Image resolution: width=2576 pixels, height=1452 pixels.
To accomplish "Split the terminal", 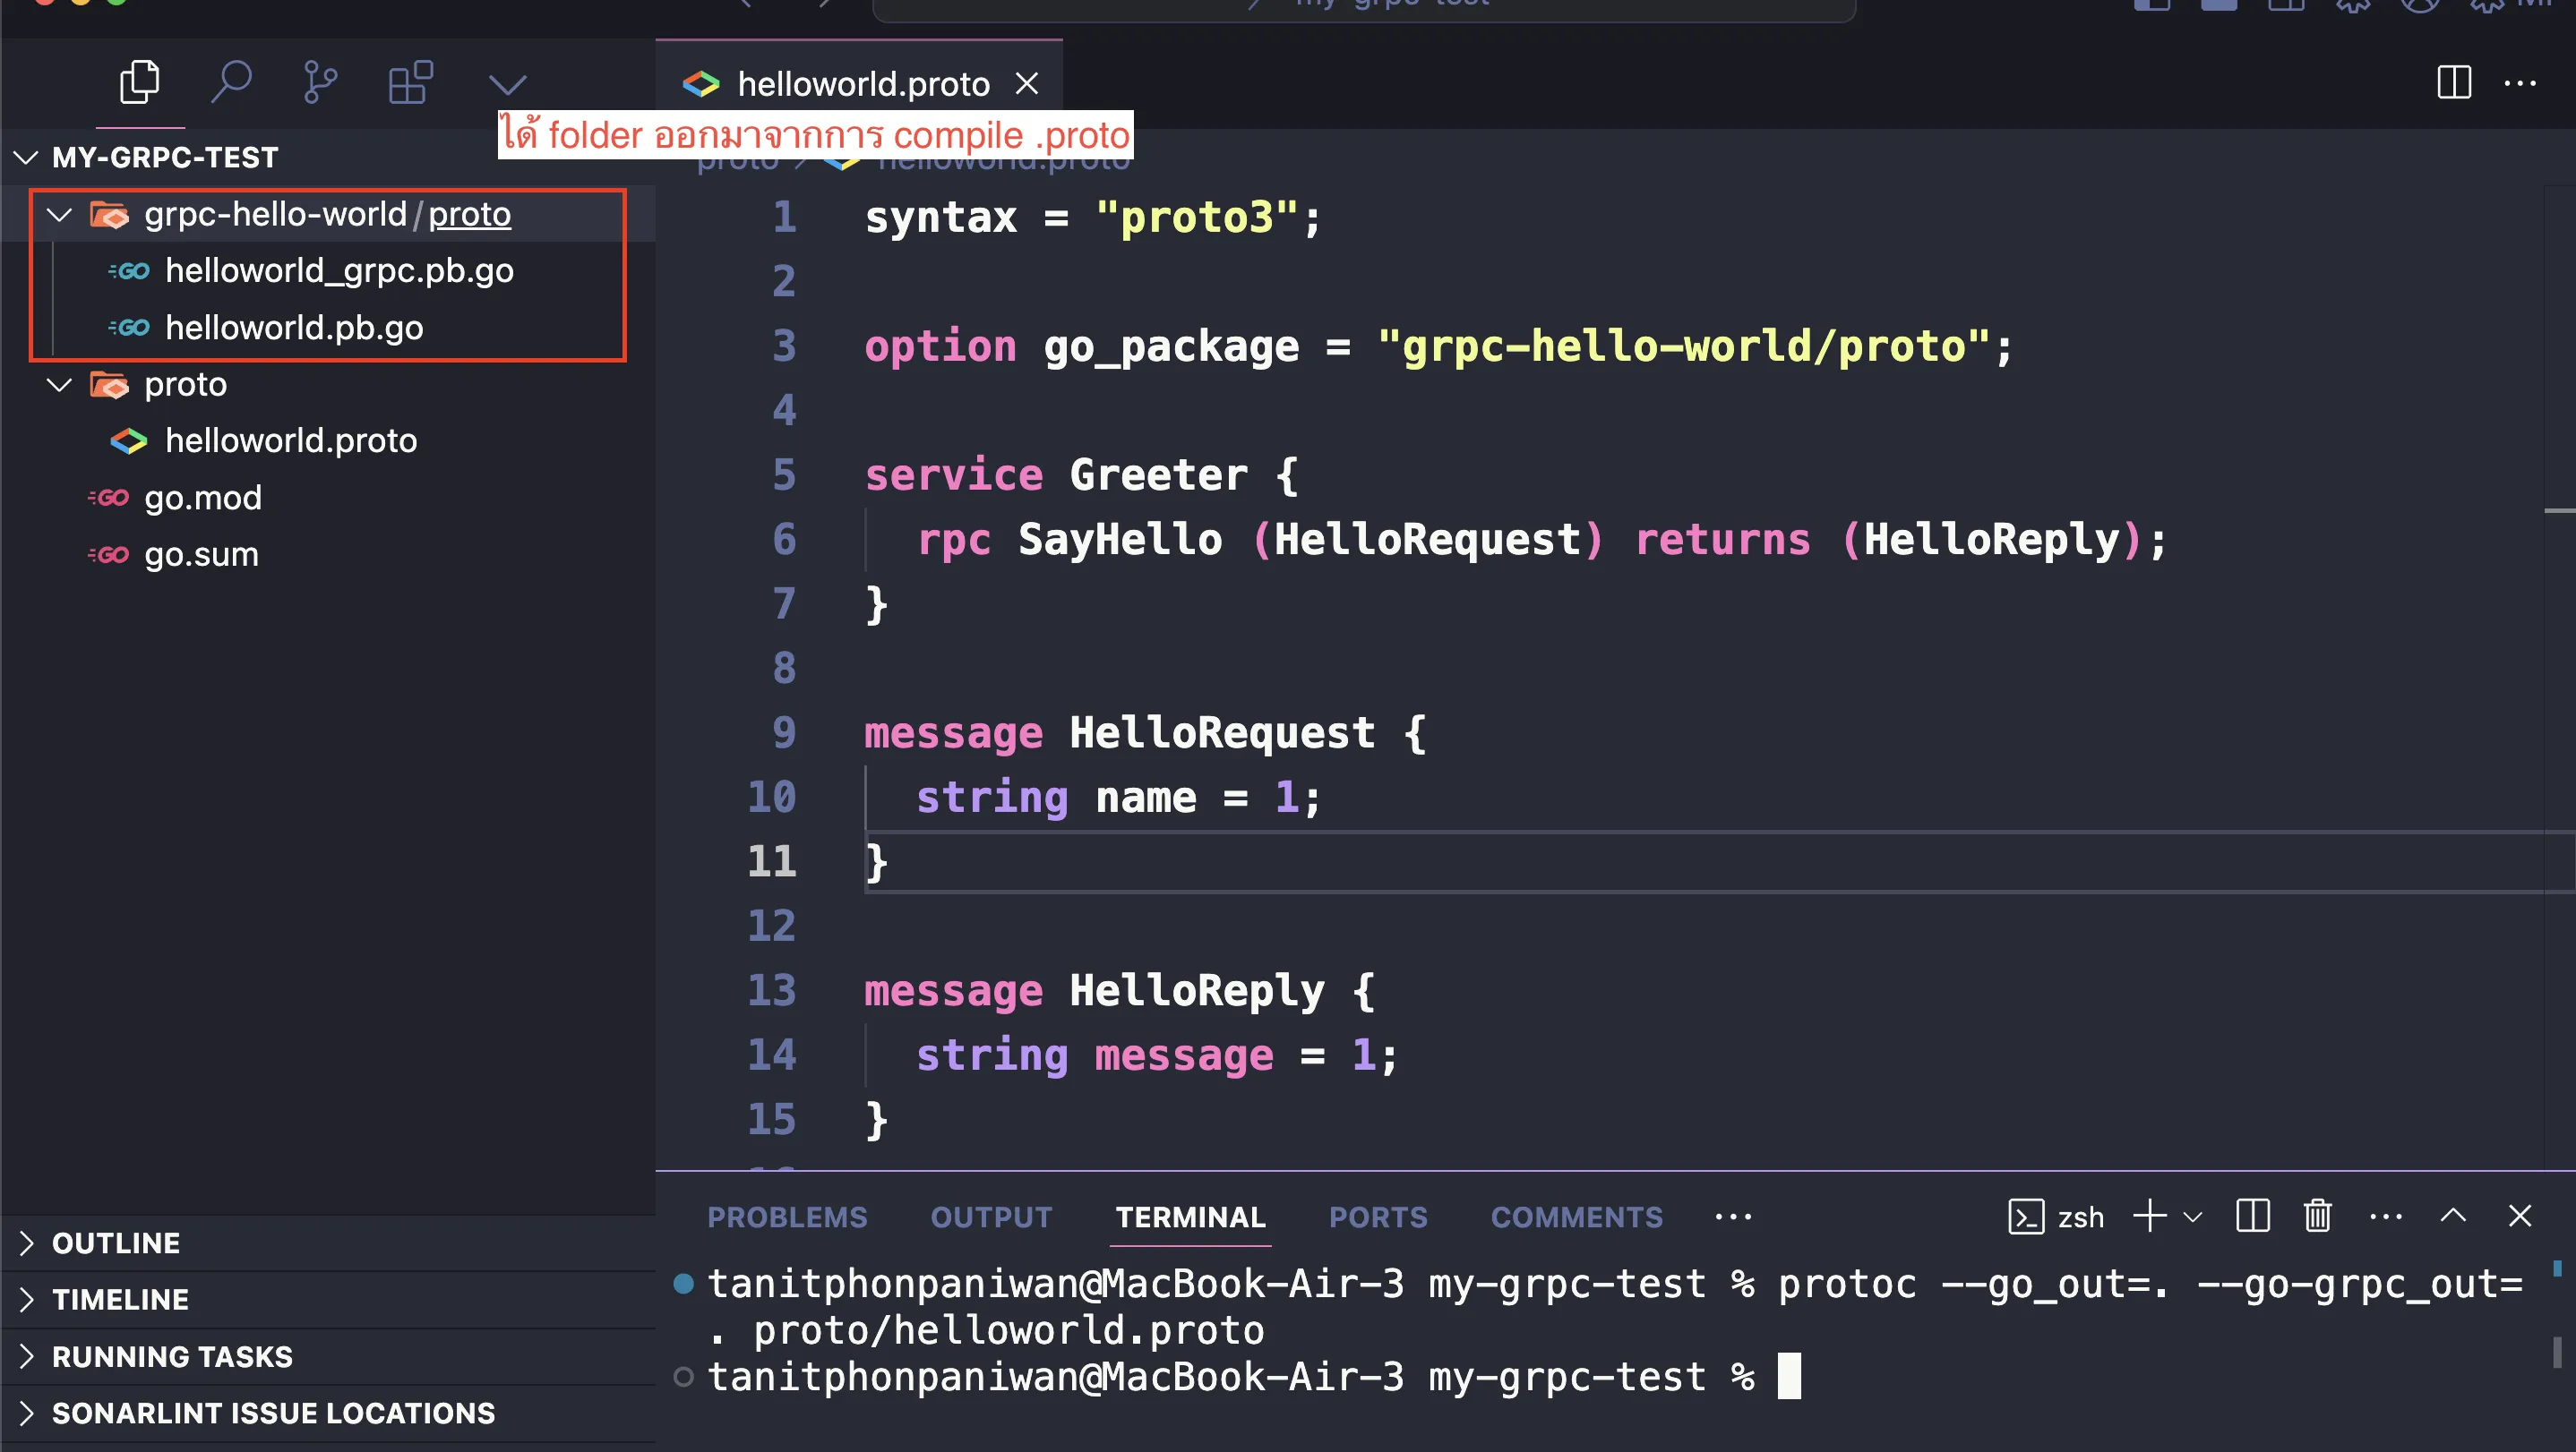I will point(2252,1217).
